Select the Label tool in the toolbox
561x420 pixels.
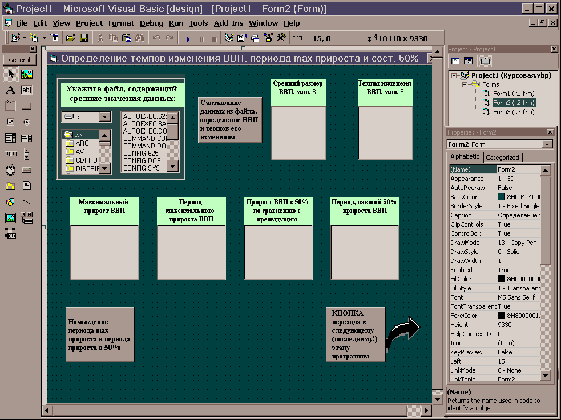point(10,90)
